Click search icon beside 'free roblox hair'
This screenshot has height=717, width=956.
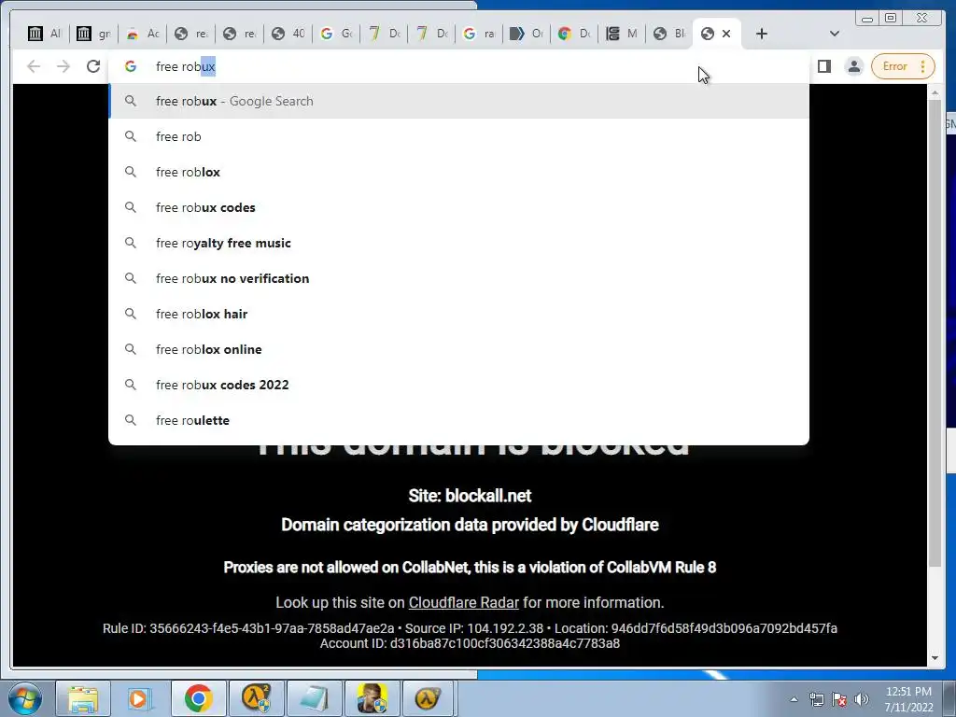pyautogui.click(x=131, y=314)
